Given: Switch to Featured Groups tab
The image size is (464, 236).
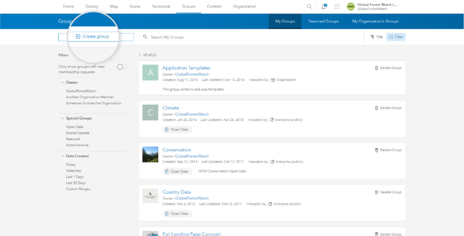Looking at the screenshot, I should click(x=324, y=21).
